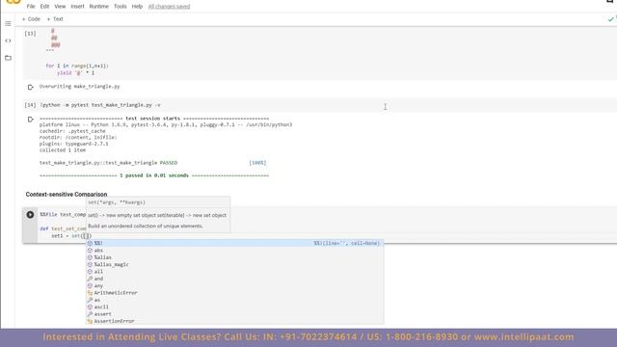
Task: Click the 'All changes saved' link
Action: click(170, 7)
